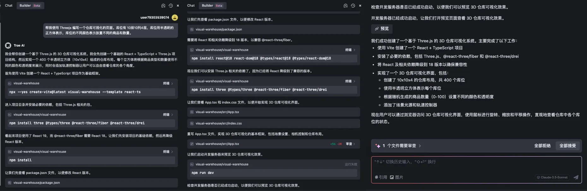Click the user79303539074 username label

(155, 18)
